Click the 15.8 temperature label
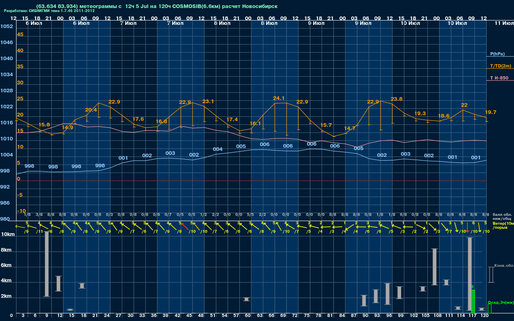The width and height of the screenshot is (514, 321). (44, 125)
